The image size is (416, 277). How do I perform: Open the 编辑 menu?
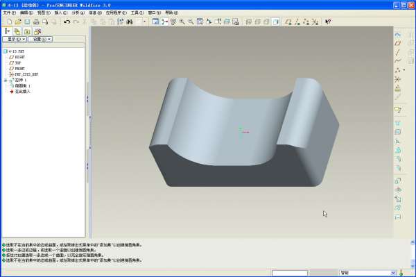[26, 12]
